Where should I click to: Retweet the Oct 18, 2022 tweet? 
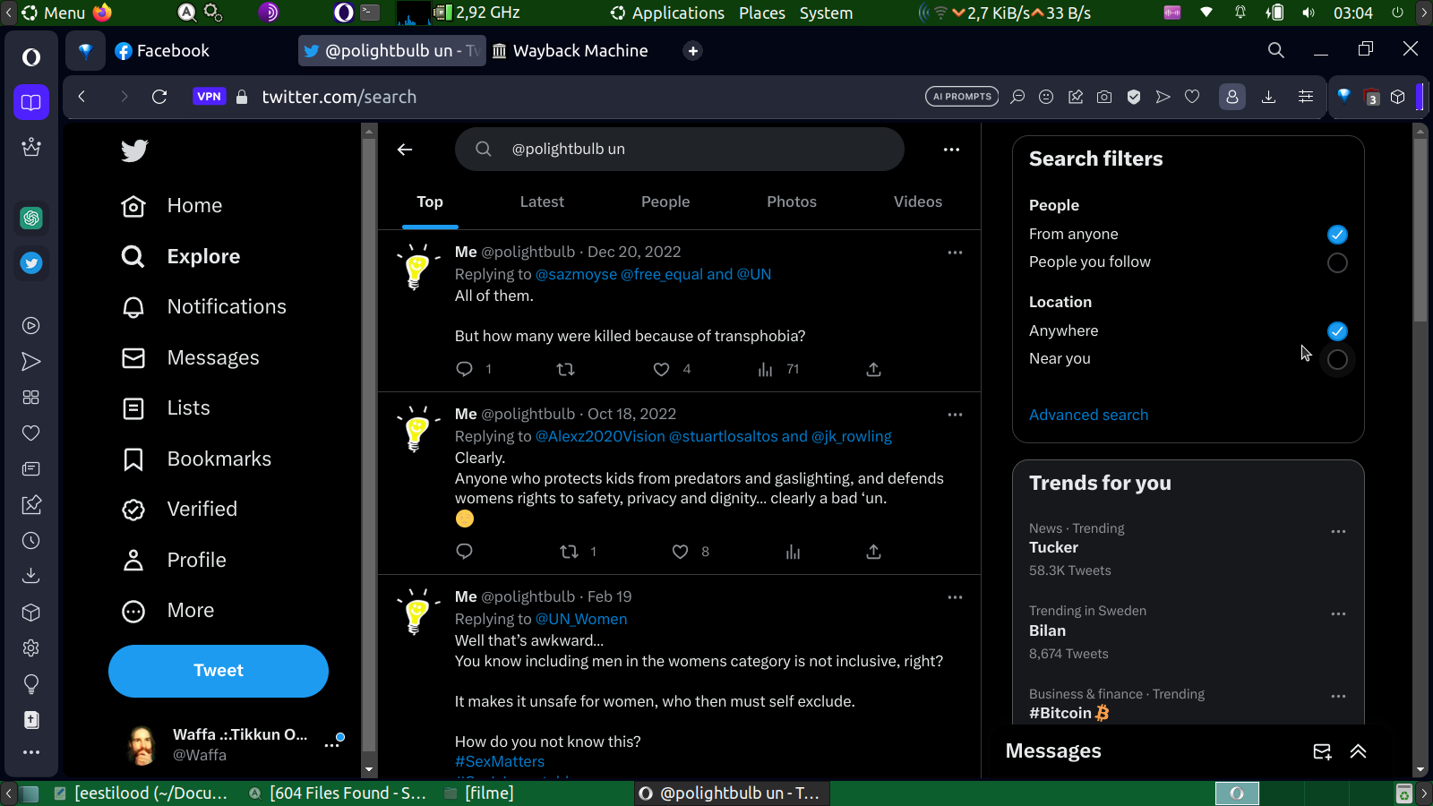(x=569, y=552)
